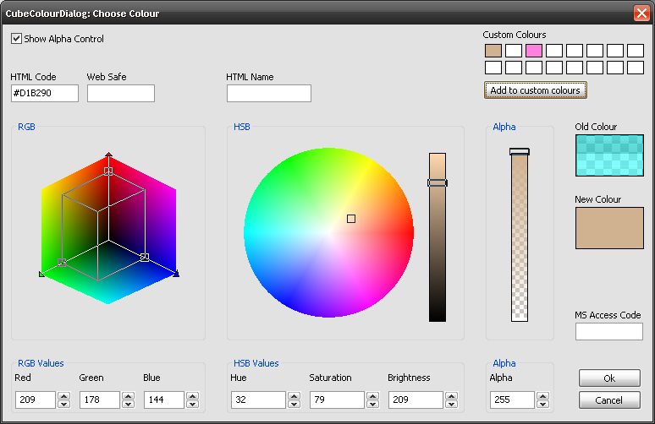Click the HTML Code input field
Screen dimensions: 655x424
tap(44, 93)
